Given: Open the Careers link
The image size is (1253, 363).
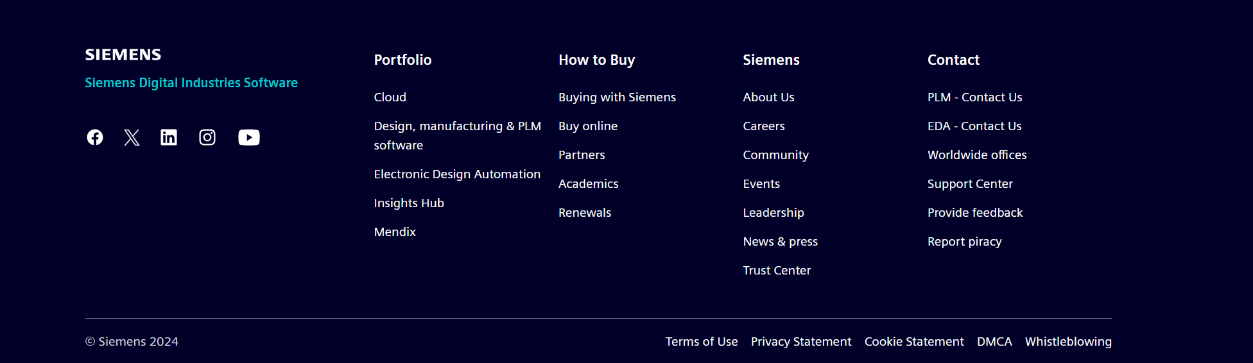Looking at the screenshot, I should click(x=764, y=126).
